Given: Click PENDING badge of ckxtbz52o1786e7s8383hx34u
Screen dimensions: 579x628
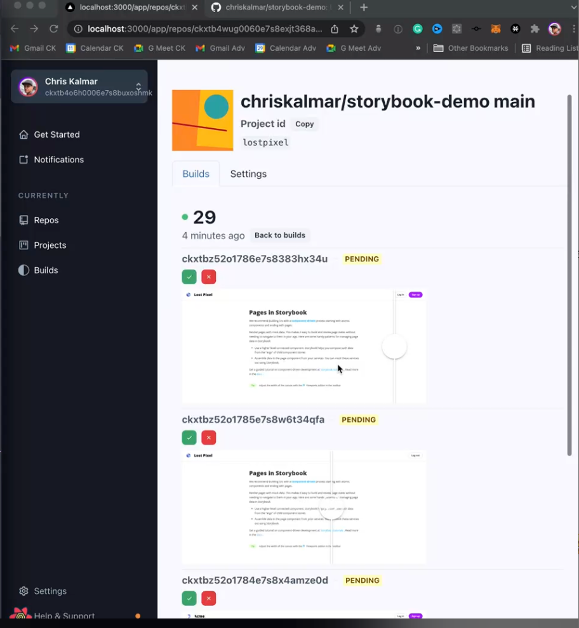Looking at the screenshot, I should tap(362, 259).
